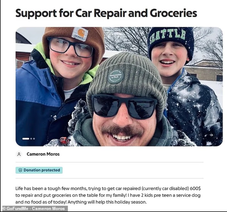Click the campaign description paragraph
The height and width of the screenshot is (212, 227).
pos(108,195)
